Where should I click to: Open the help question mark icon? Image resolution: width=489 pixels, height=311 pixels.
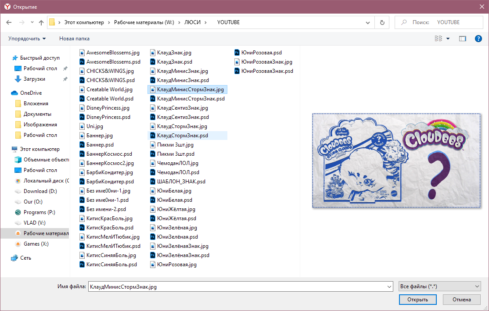(x=478, y=39)
